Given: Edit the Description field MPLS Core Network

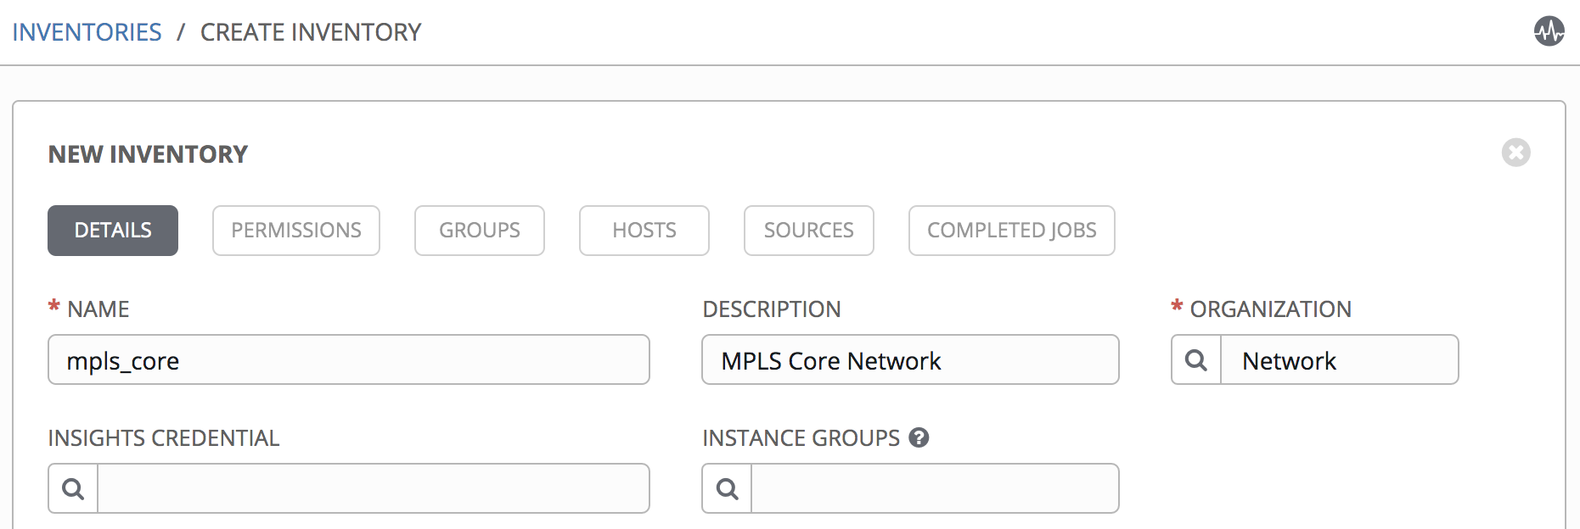Looking at the screenshot, I should (x=910, y=360).
